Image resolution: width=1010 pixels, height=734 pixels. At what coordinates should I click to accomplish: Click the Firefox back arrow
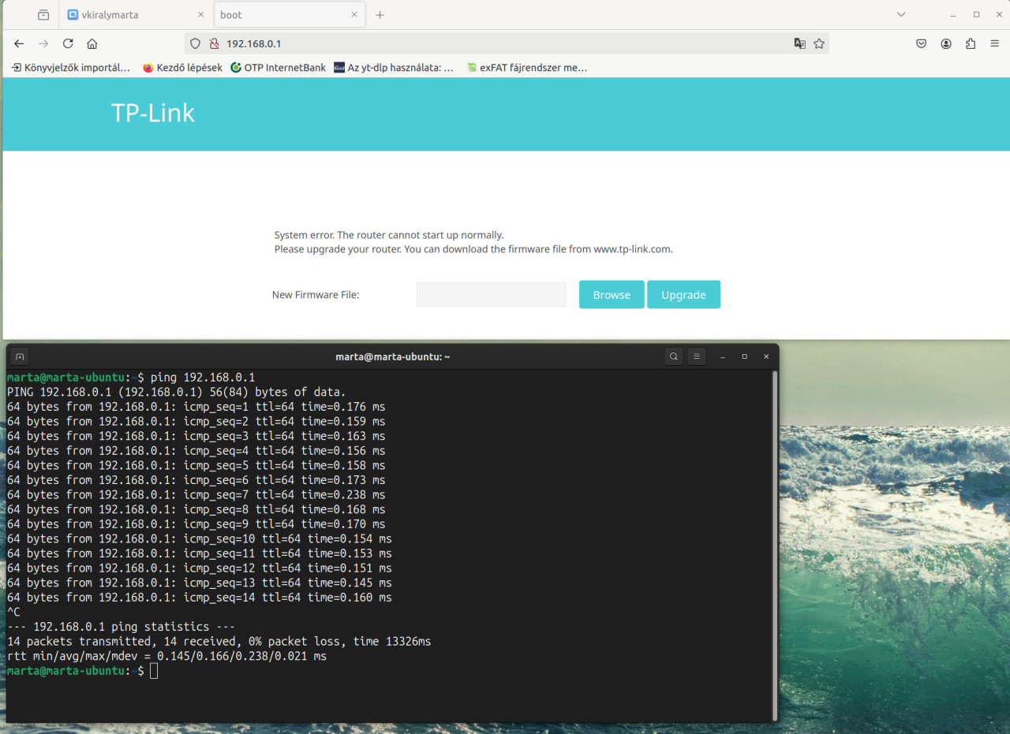coord(19,44)
